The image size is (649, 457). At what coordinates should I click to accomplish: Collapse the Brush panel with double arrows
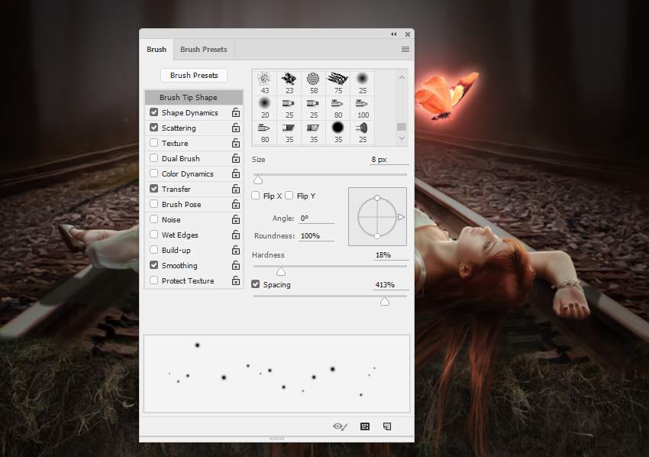(394, 34)
